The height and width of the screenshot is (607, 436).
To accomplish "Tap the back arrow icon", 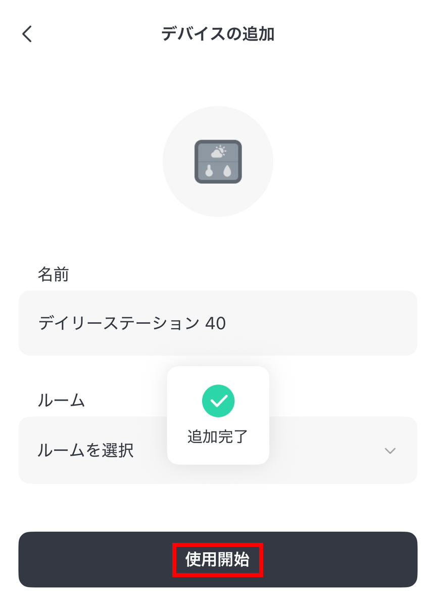I will [27, 34].
